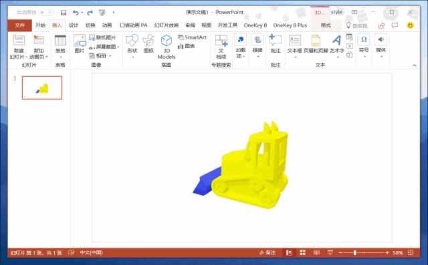Image resolution: width=428 pixels, height=265 pixels.
Task: Open the 链接 (Links) dropdown
Action: pos(257,47)
